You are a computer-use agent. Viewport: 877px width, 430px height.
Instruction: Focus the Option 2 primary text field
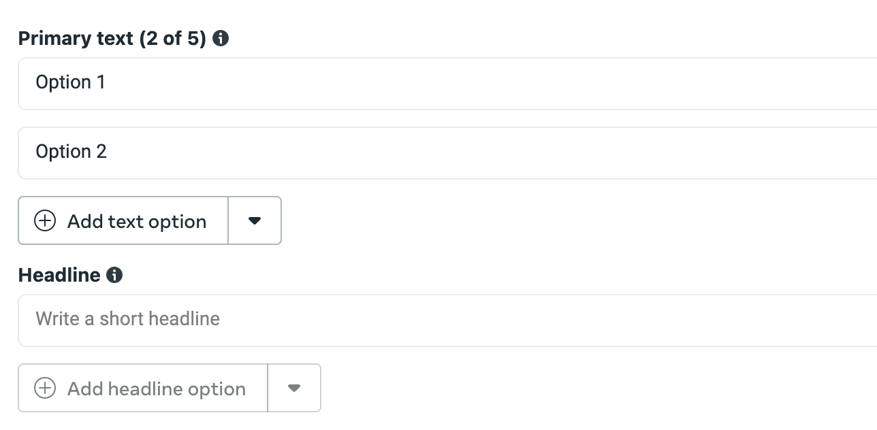[x=447, y=153]
